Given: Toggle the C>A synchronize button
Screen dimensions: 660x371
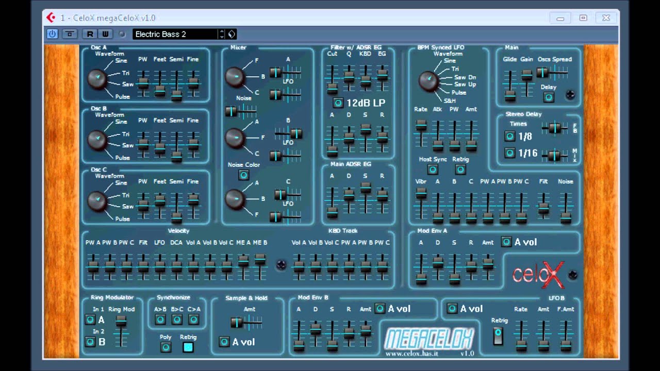Looking at the screenshot, I should tap(193, 320).
